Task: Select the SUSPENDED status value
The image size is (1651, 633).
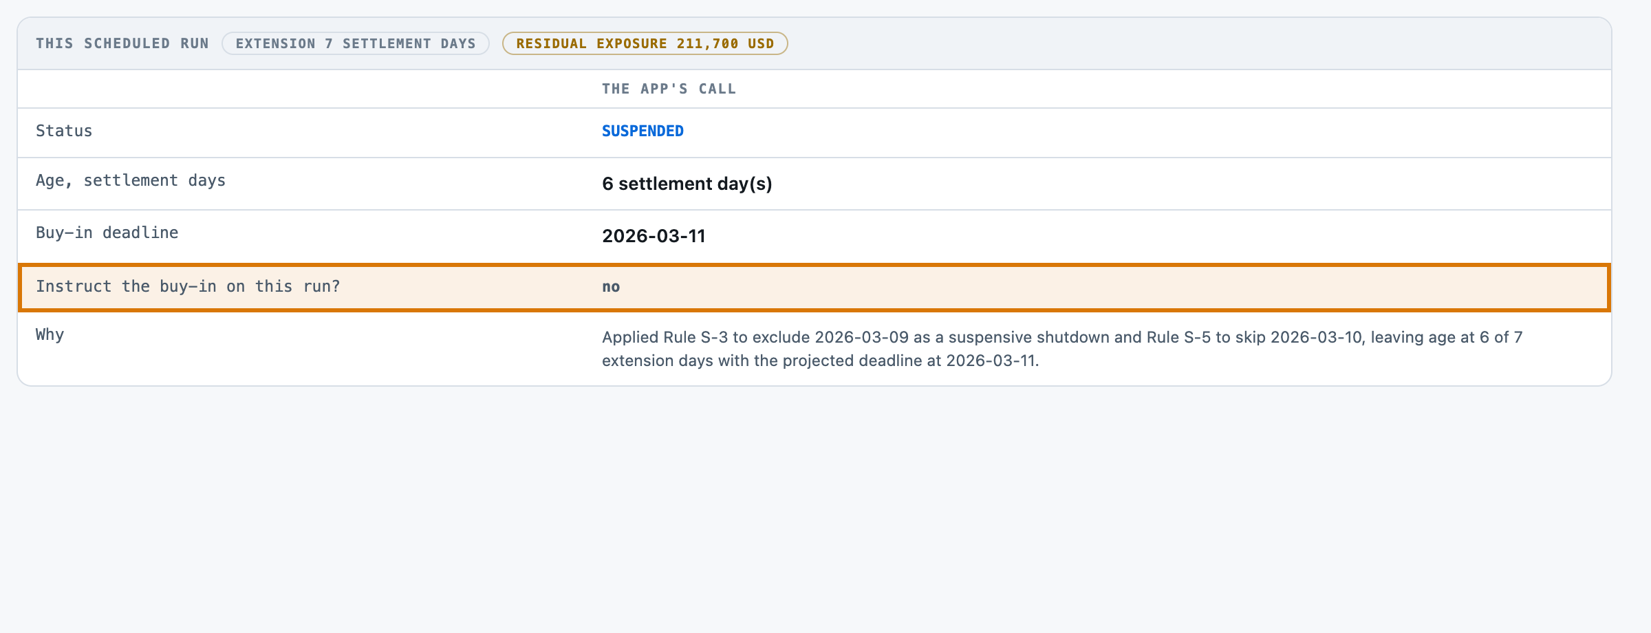Action: tap(643, 131)
